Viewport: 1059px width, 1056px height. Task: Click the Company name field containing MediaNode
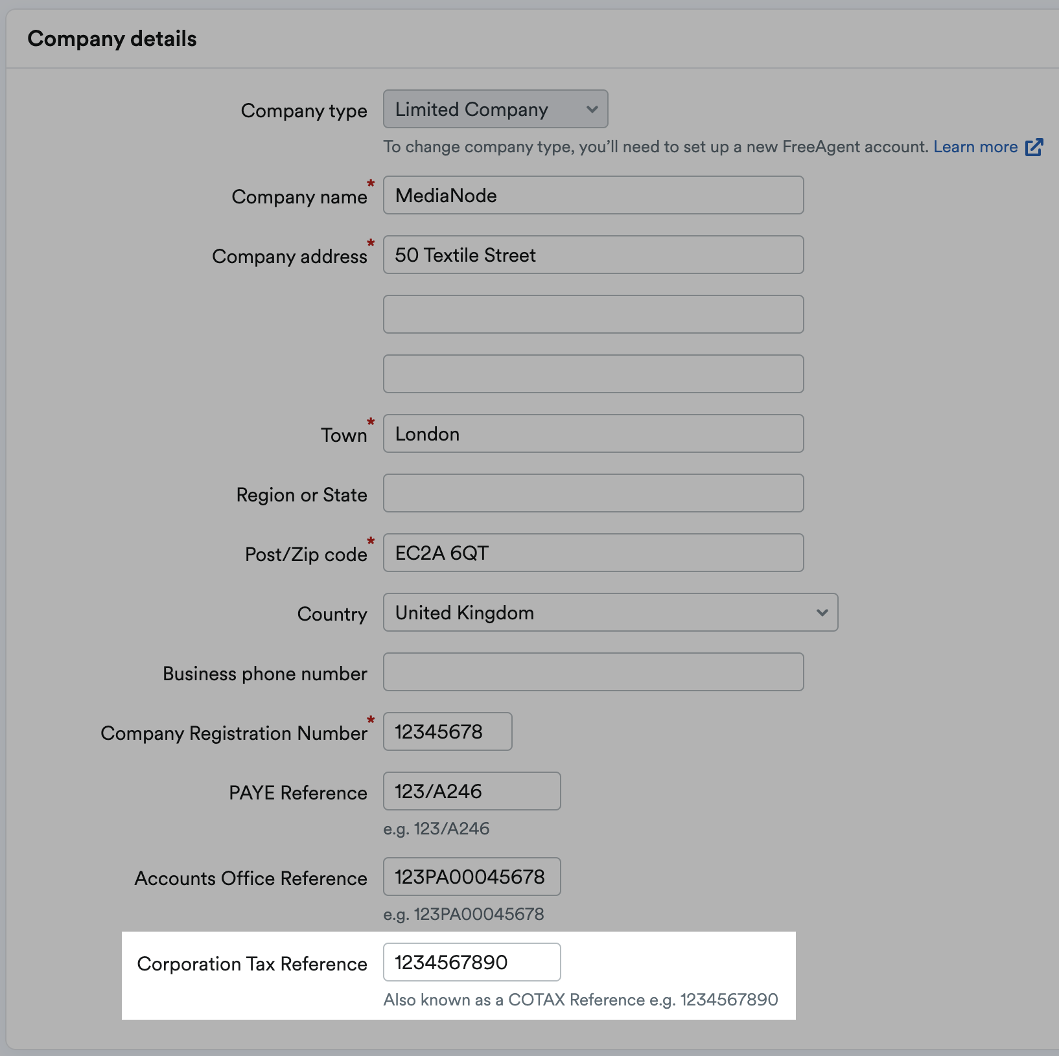pyautogui.click(x=593, y=195)
